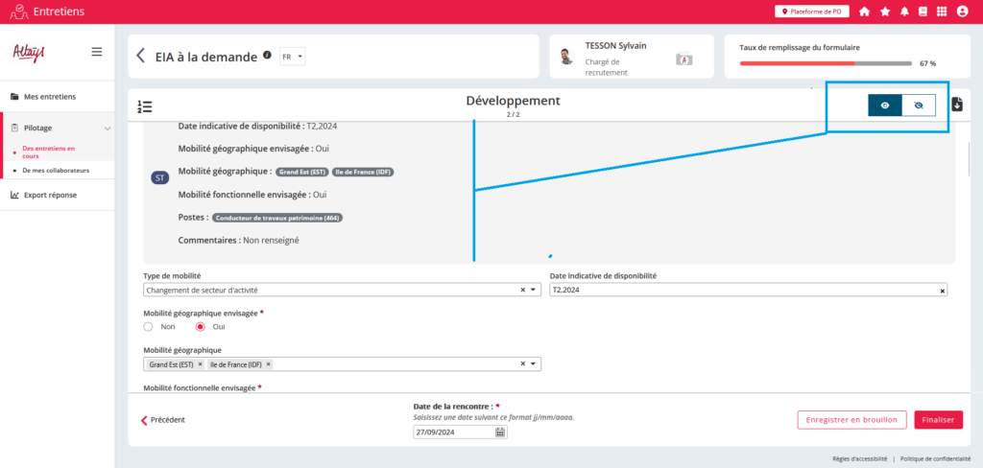Open Export réponse in sidebar
Image resolution: width=983 pixels, height=468 pixels.
pyautogui.click(x=50, y=195)
